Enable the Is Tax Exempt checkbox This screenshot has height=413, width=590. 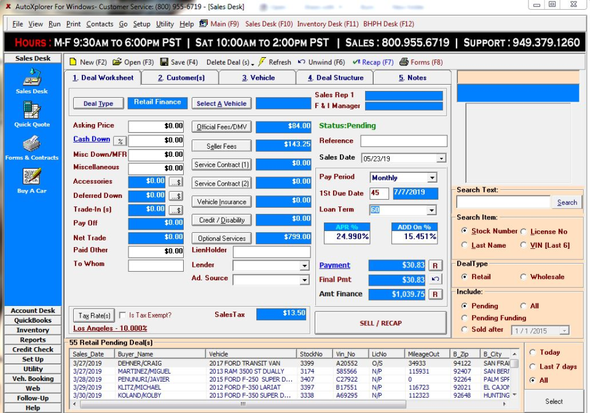[x=123, y=314]
